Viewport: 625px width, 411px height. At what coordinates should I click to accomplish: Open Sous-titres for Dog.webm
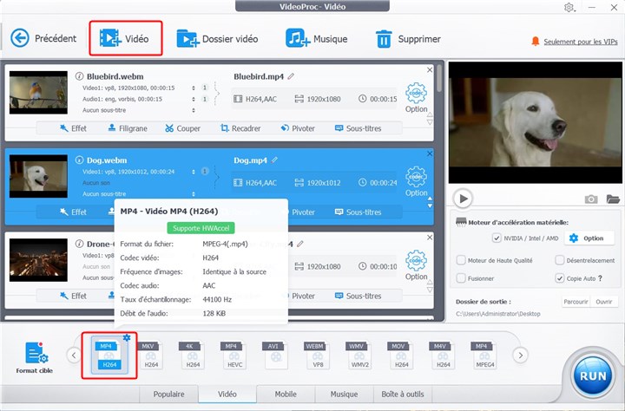coord(358,212)
